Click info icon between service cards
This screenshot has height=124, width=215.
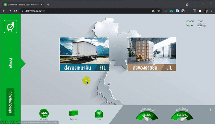pyautogui.click(x=115, y=46)
